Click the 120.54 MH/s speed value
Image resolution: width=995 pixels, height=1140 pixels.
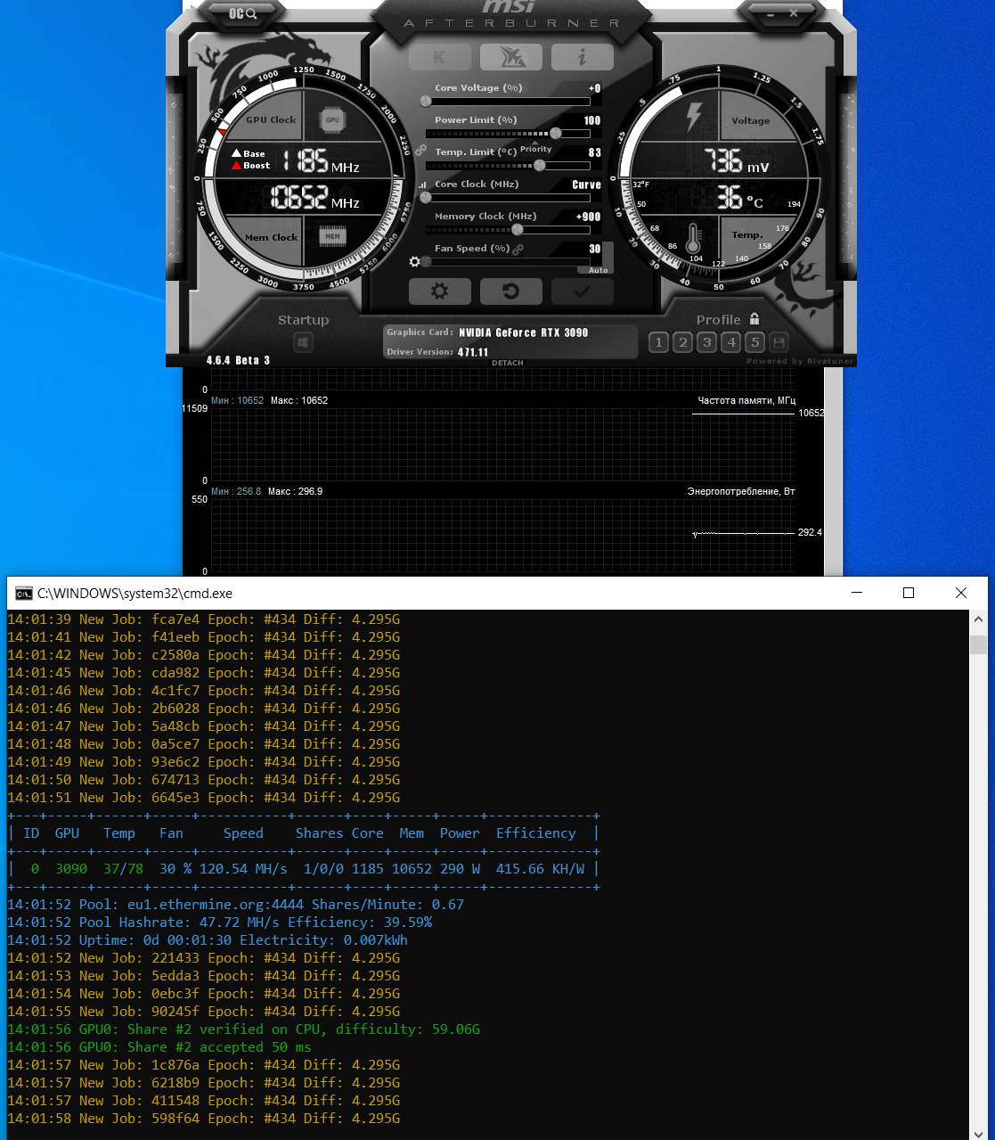pyautogui.click(x=243, y=868)
